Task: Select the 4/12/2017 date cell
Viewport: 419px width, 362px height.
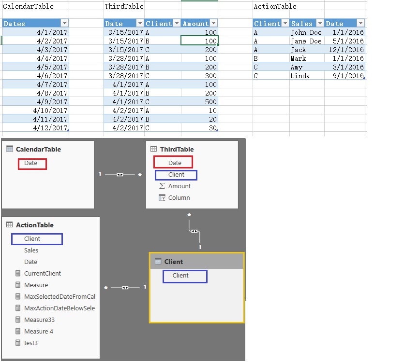Action: click(35, 128)
